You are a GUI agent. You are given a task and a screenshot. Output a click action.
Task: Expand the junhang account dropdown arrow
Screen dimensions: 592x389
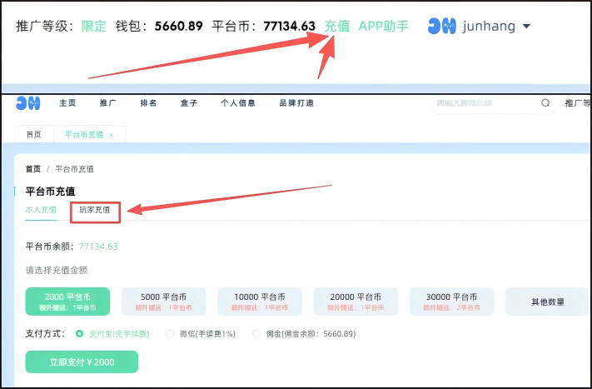pyautogui.click(x=526, y=27)
